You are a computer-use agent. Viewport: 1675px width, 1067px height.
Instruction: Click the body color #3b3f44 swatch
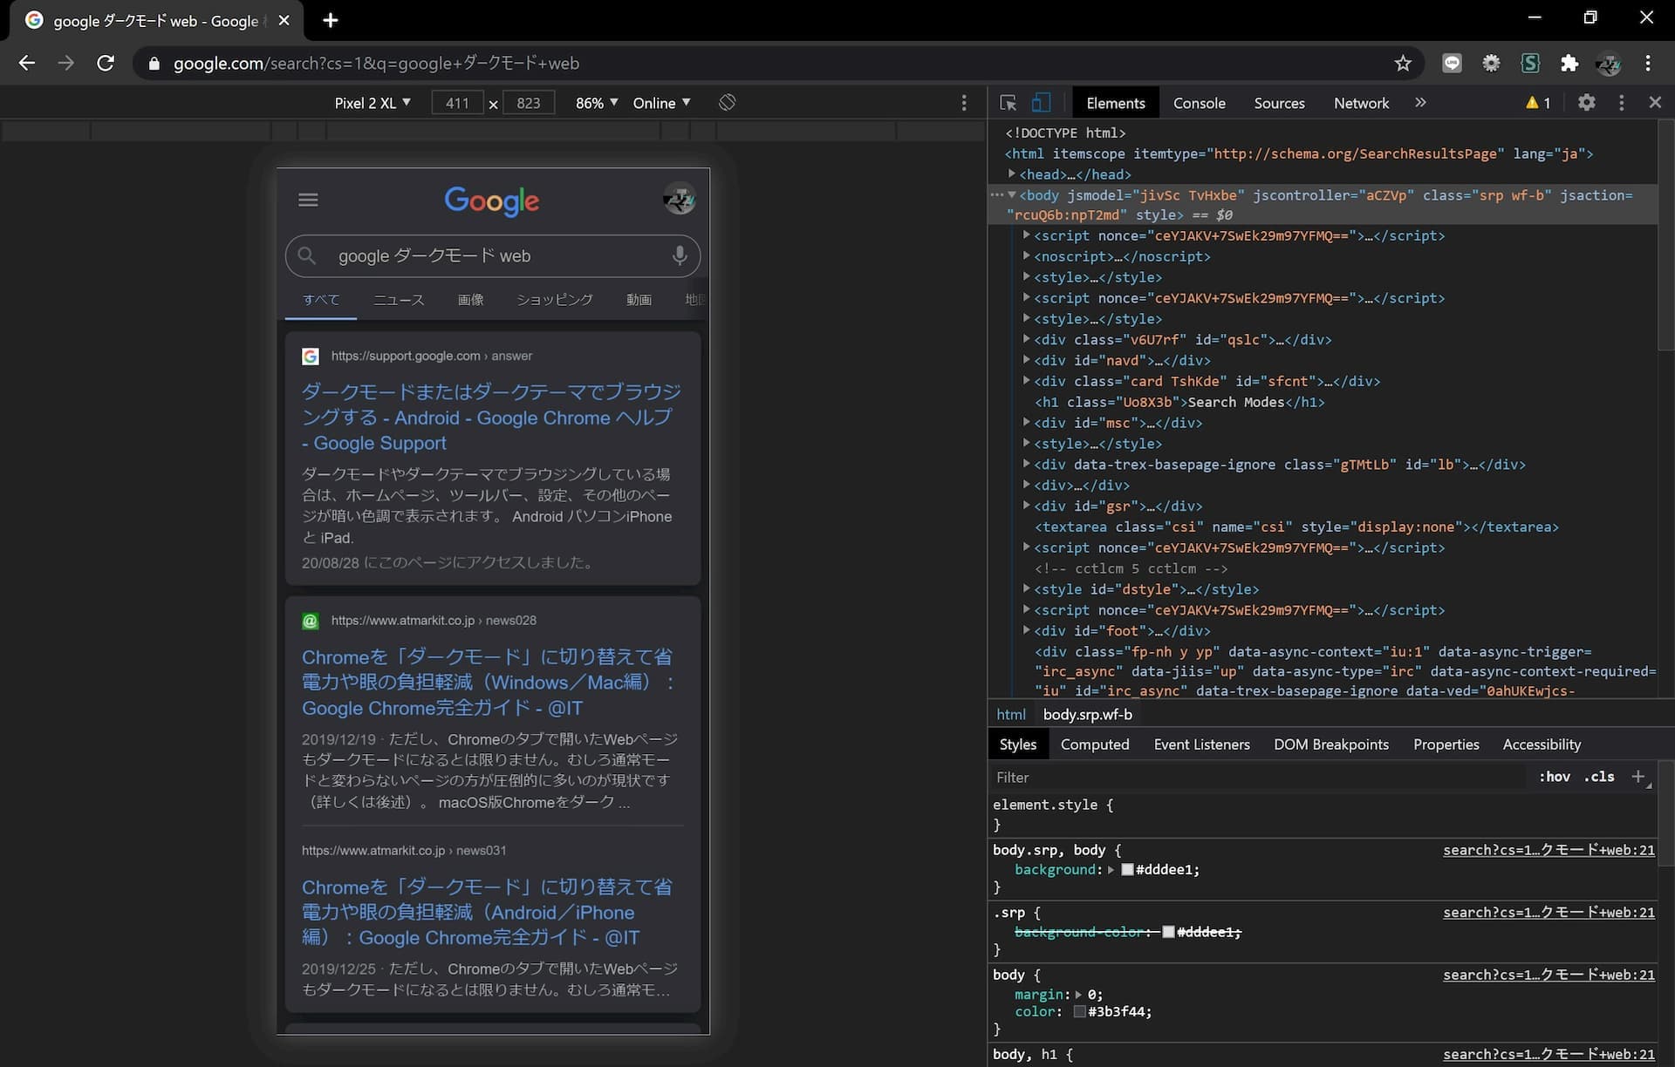point(1079,1011)
